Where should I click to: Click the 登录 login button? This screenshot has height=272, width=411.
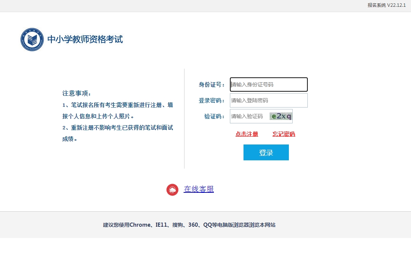(266, 152)
